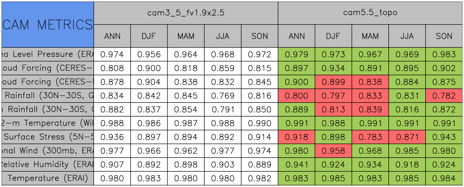The image size is (464, 187).
Task: Select the red cell showing 0.782
Action: click(444, 96)
